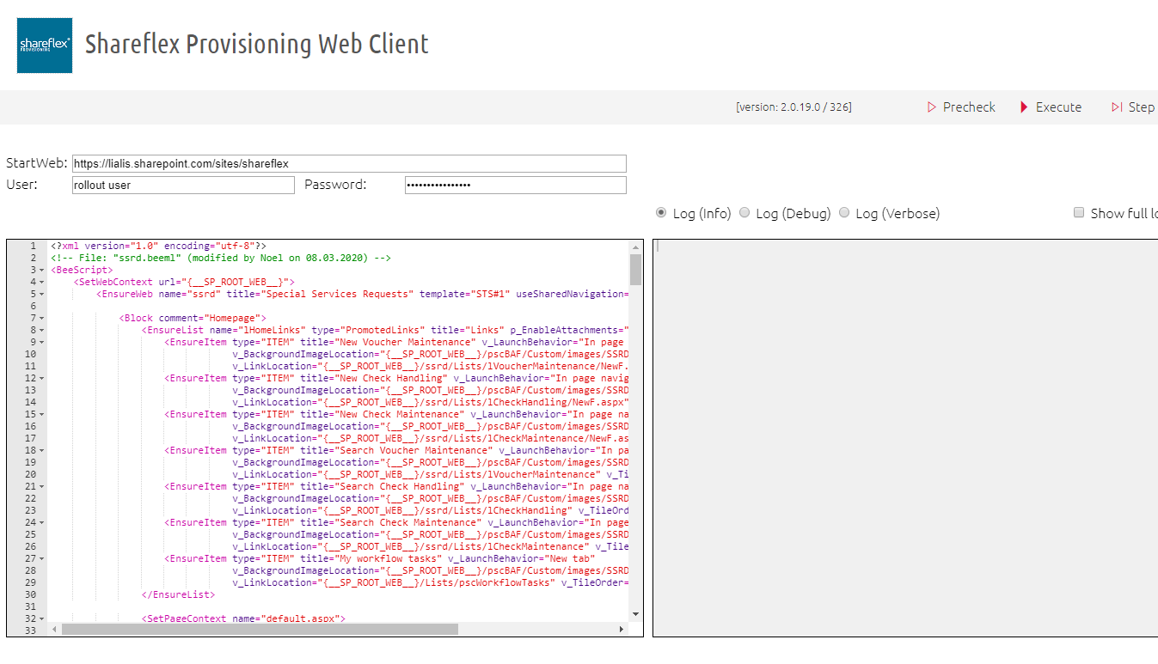Click the title "New Voucher Maintenance" code line

[x=396, y=342]
